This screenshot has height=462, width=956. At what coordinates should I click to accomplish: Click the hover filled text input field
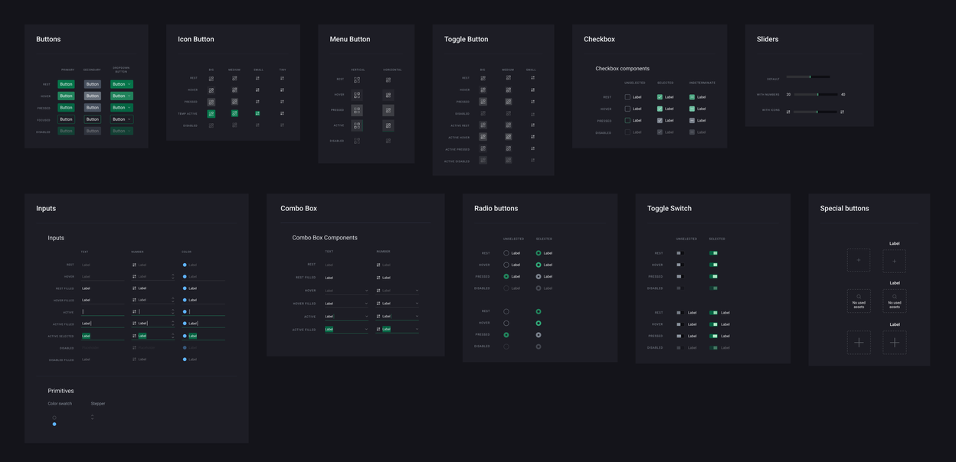click(x=103, y=300)
